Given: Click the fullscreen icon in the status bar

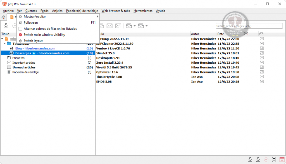Looking at the screenshot, I should click(x=274, y=160).
